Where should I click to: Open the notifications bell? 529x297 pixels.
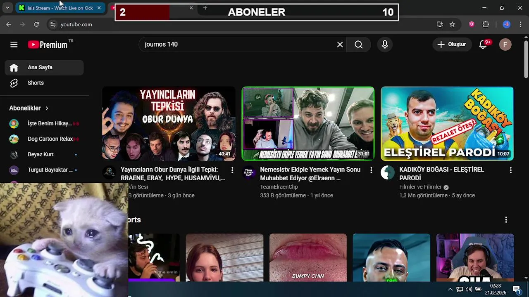pyautogui.click(x=483, y=45)
